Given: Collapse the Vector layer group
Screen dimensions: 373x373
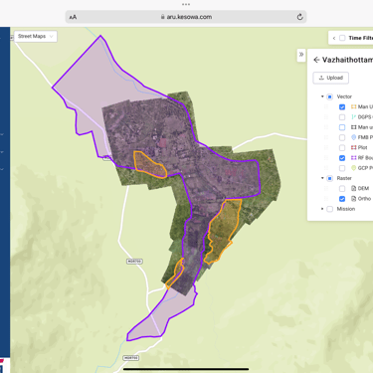Looking at the screenshot, I should click(x=322, y=96).
